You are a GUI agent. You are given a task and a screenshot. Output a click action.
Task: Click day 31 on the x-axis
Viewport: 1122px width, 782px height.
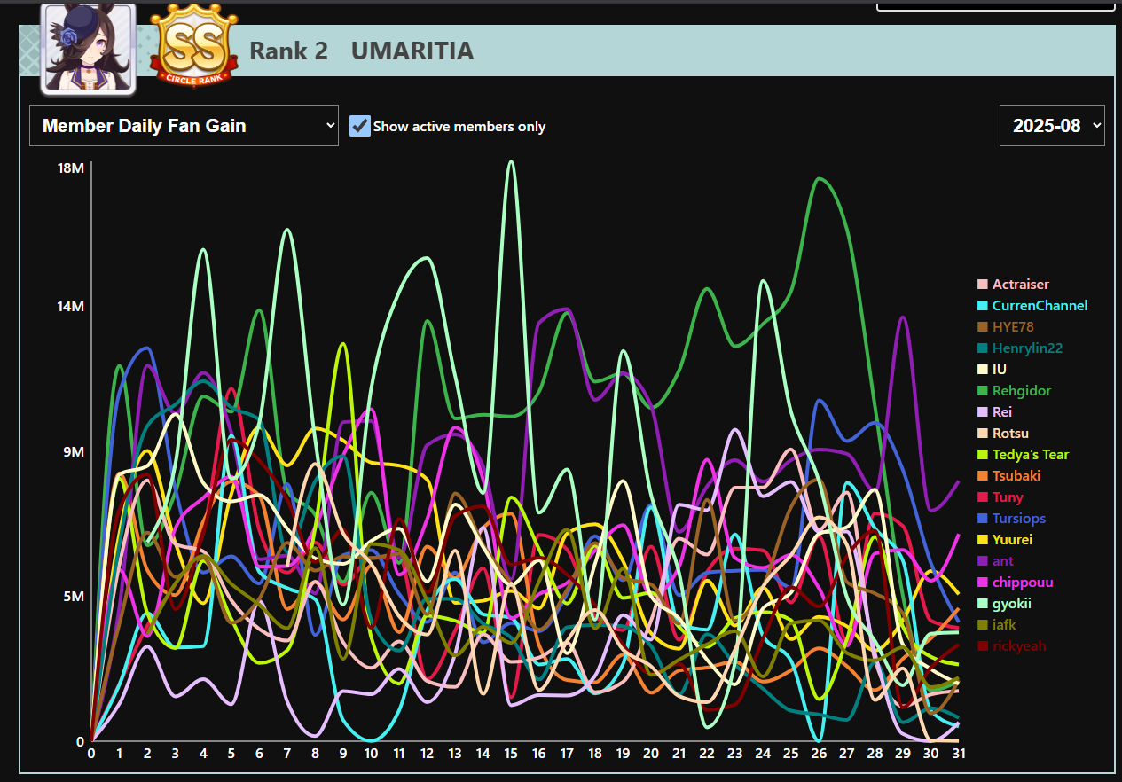959,754
